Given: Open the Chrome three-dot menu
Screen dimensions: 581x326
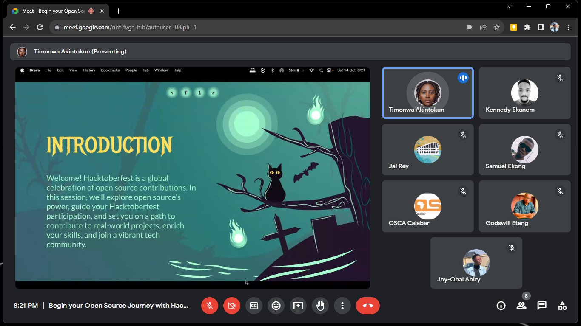Looking at the screenshot, I should (568, 27).
